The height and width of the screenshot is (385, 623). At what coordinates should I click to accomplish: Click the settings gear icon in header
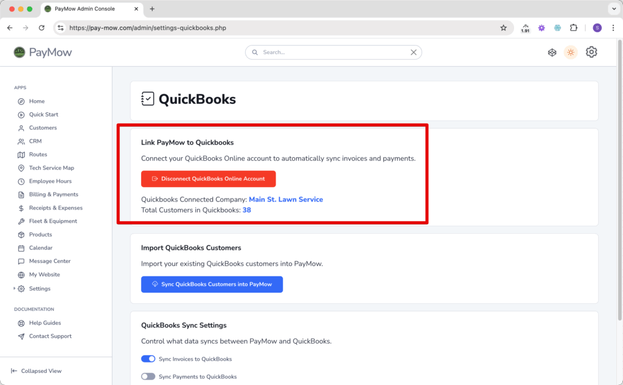click(x=591, y=52)
